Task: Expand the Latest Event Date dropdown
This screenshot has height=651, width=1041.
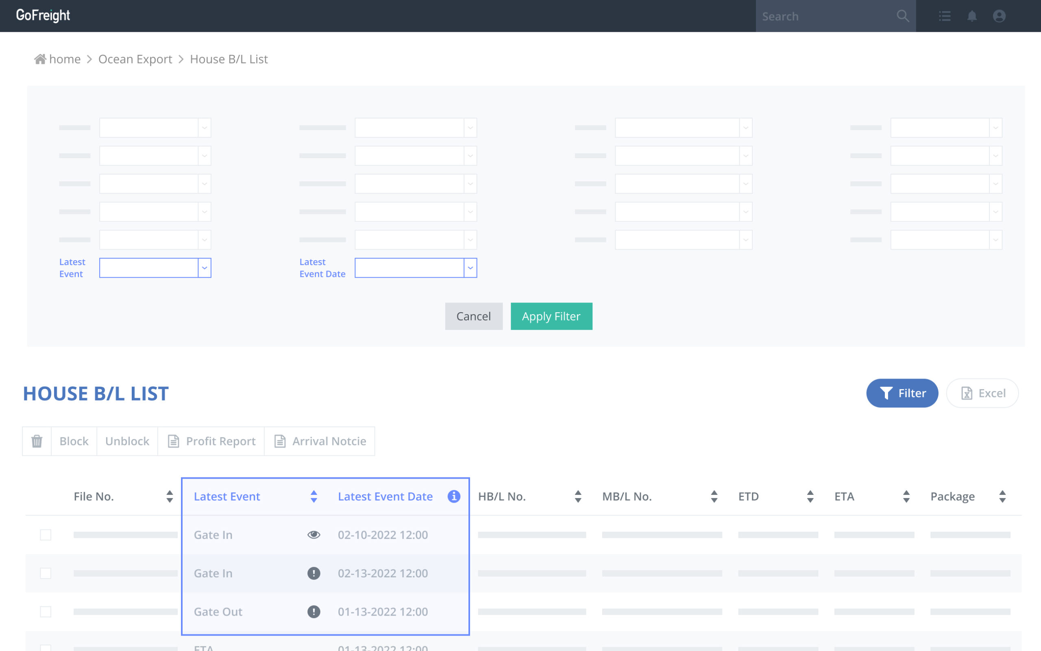Action: [470, 268]
